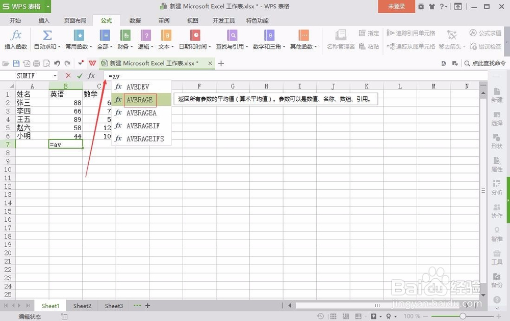
Task: Toggle 编辑状态 in the status bar
Action: 29,316
